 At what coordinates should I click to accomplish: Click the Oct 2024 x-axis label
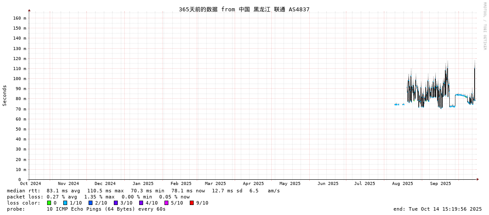[x=31, y=184]
